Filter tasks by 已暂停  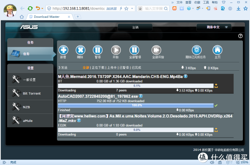click(x=124, y=68)
